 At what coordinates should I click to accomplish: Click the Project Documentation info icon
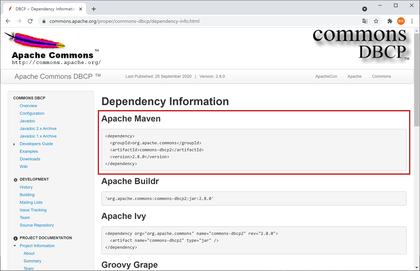(15, 238)
